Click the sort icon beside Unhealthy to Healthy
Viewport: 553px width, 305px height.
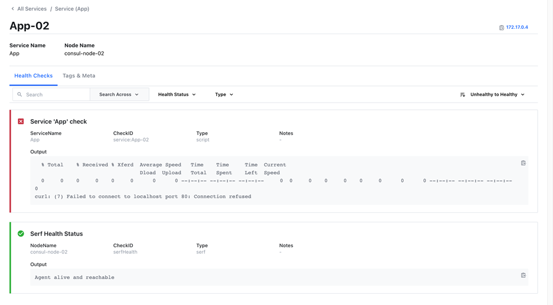coord(463,94)
